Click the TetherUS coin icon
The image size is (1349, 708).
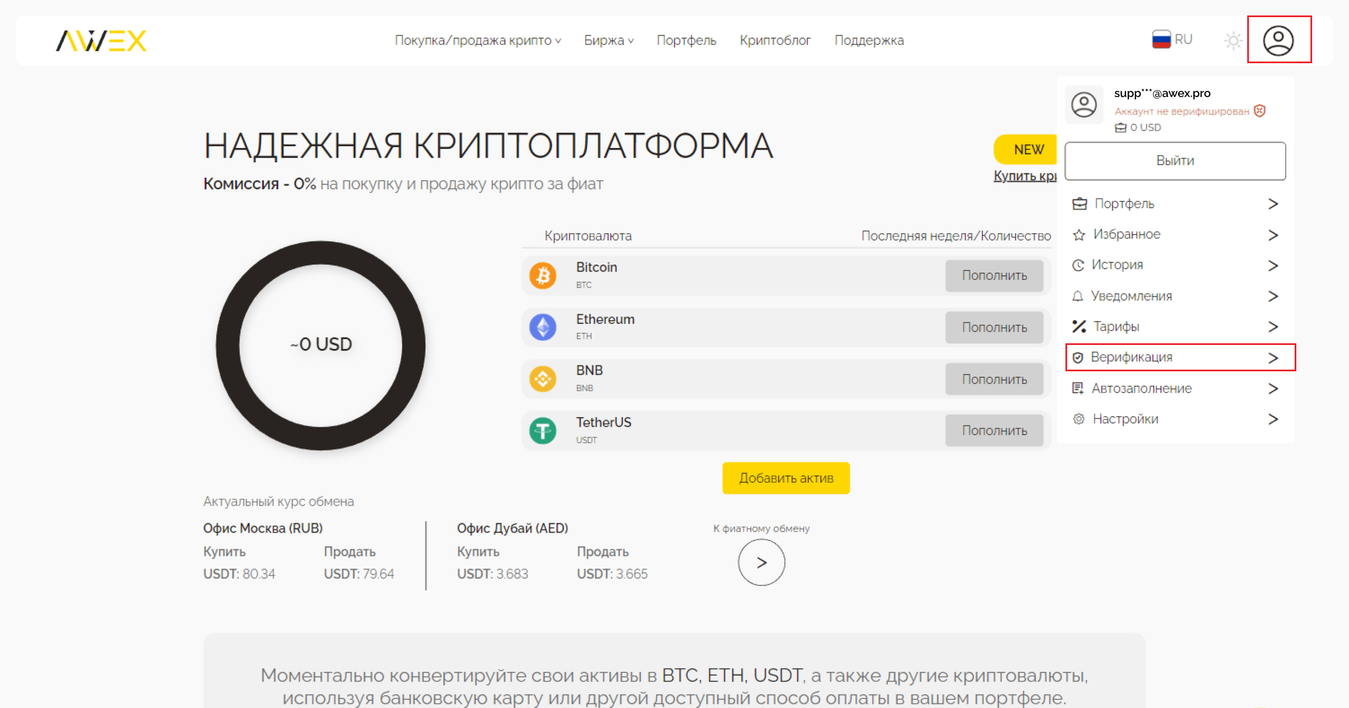[x=542, y=431]
